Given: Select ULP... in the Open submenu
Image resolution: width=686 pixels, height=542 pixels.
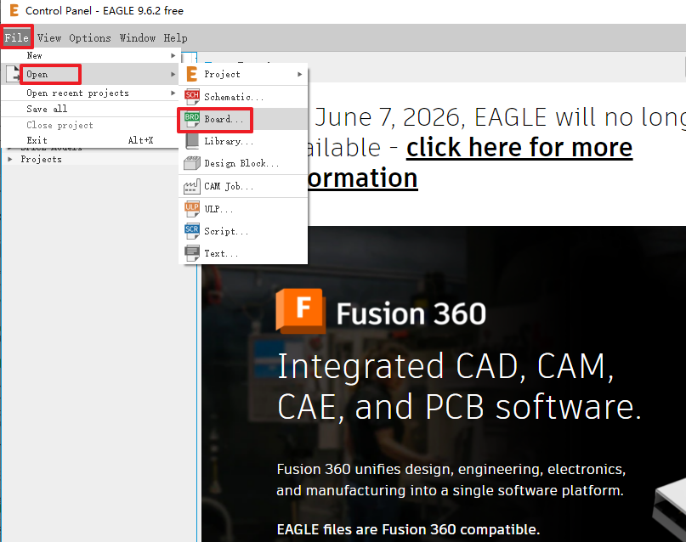Looking at the screenshot, I should click(x=243, y=208).
